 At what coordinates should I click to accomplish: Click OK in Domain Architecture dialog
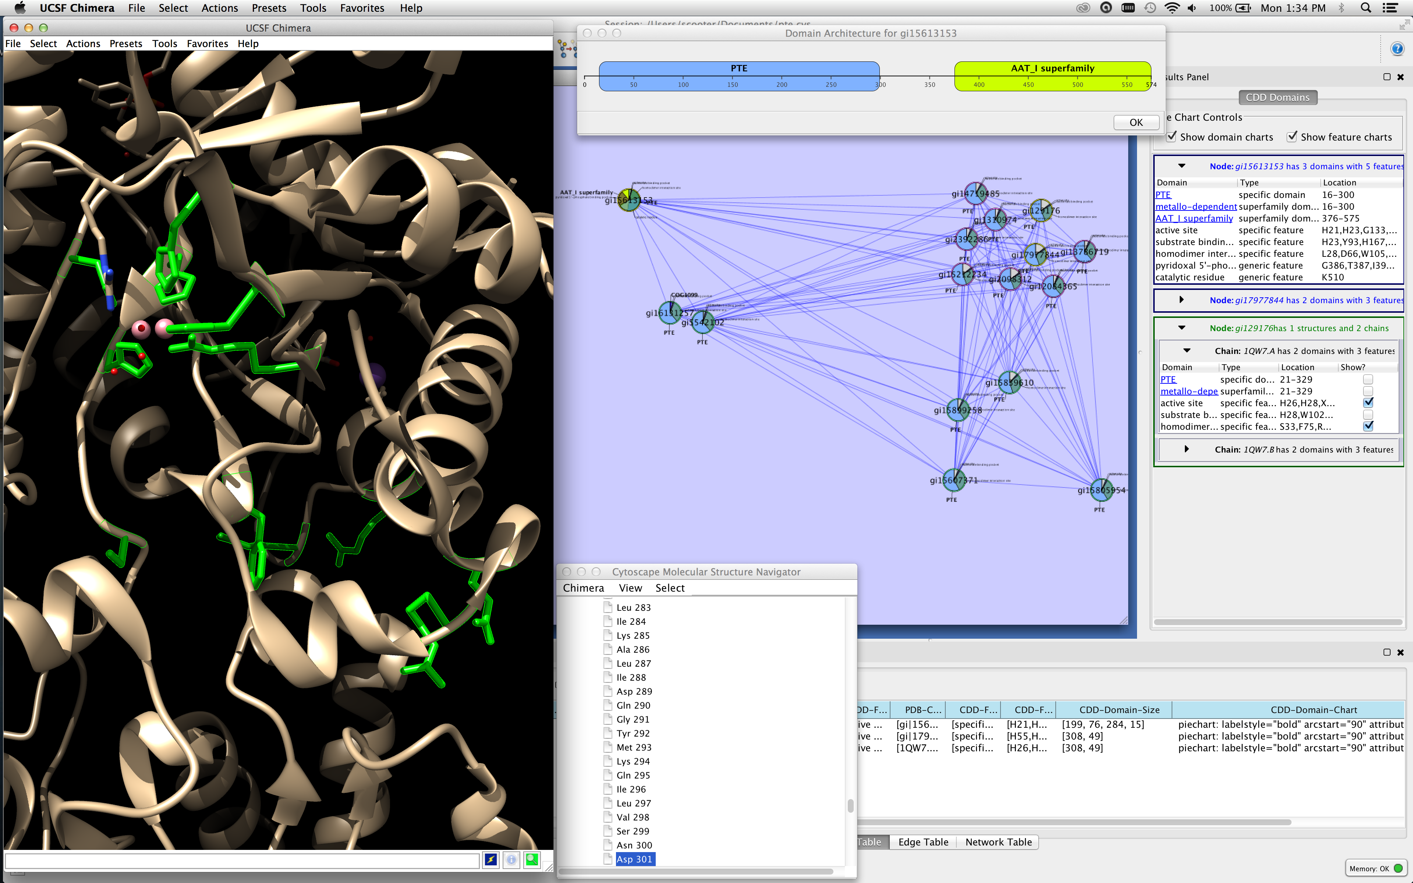1136,122
